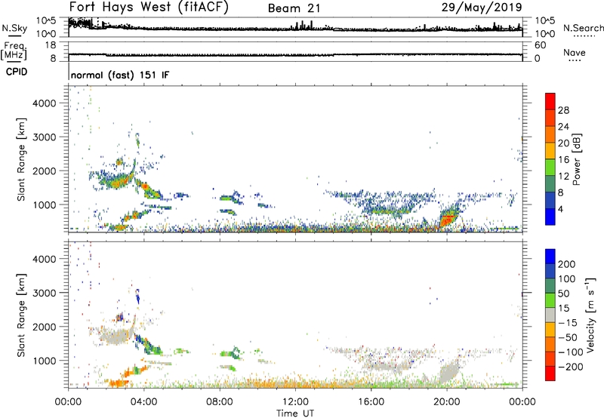Click noise spike near 12:00 in N.Sky panel
Screen dimensions: 604x418
tap(304, 26)
